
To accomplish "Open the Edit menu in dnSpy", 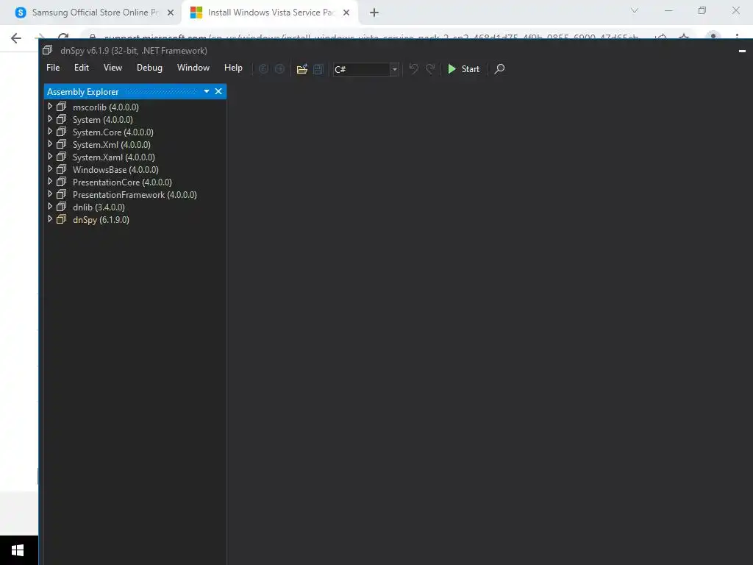I will pos(81,68).
